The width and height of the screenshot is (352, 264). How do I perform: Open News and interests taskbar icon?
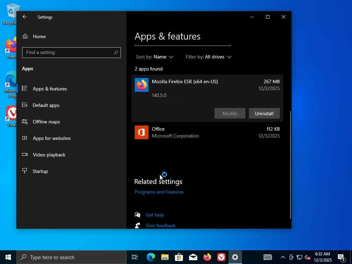click(267, 257)
